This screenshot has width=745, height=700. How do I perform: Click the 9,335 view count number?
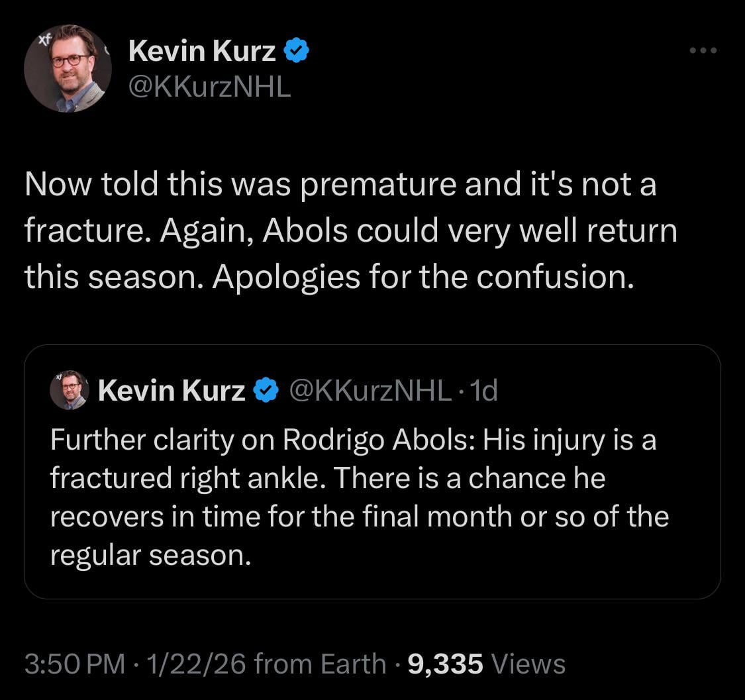pos(446,664)
